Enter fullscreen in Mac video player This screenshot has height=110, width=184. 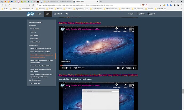134,68
